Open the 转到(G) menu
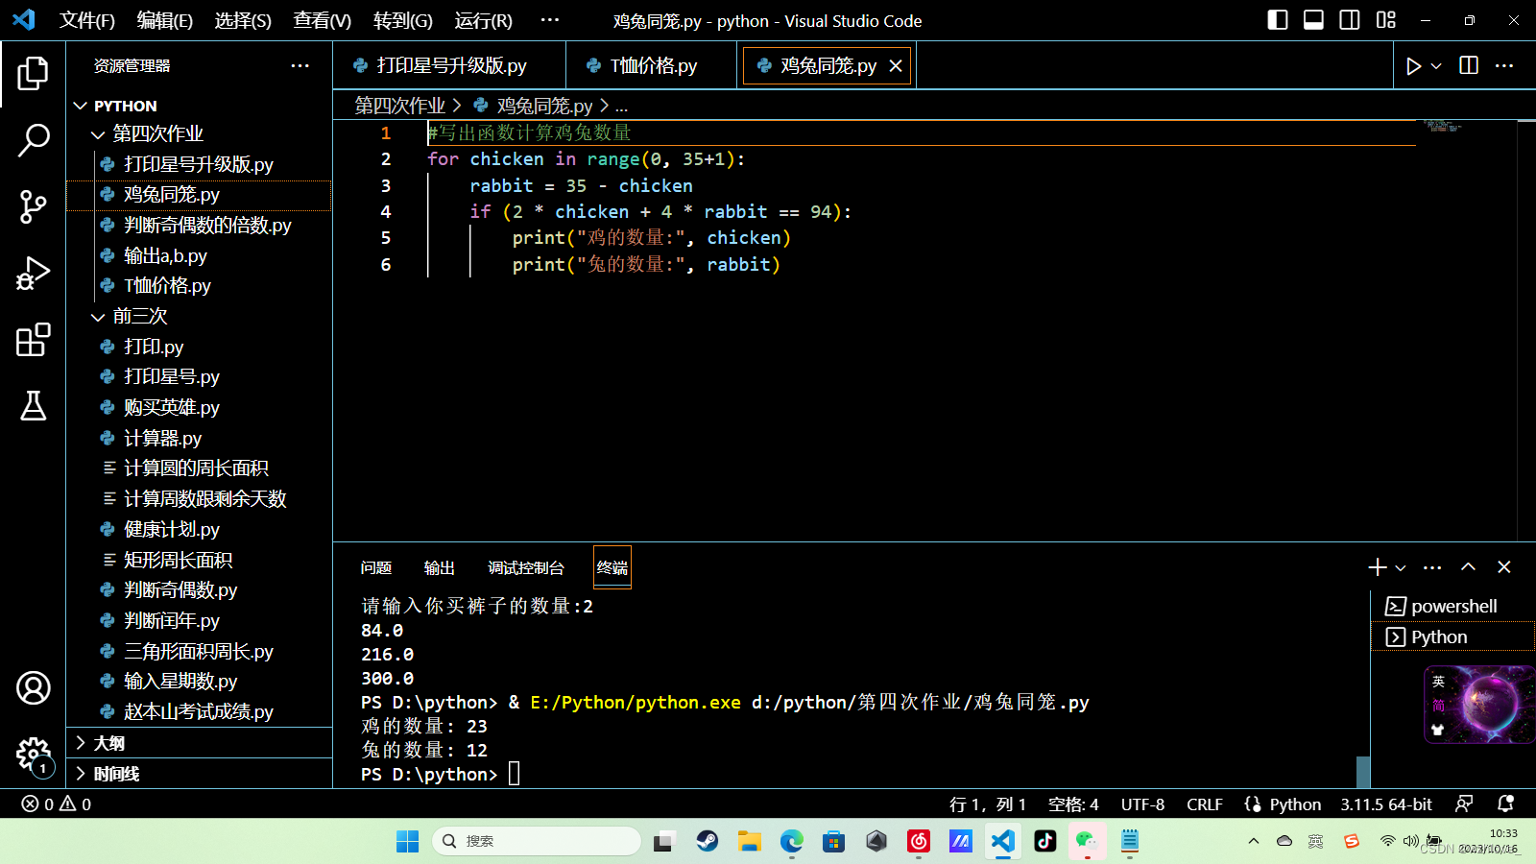This screenshot has width=1536, height=864. [403, 20]
